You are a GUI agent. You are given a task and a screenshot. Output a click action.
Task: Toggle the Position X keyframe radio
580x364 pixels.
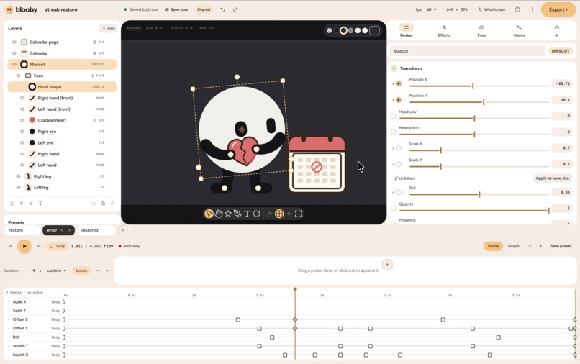pyautogui.click(x=399, y=84)
